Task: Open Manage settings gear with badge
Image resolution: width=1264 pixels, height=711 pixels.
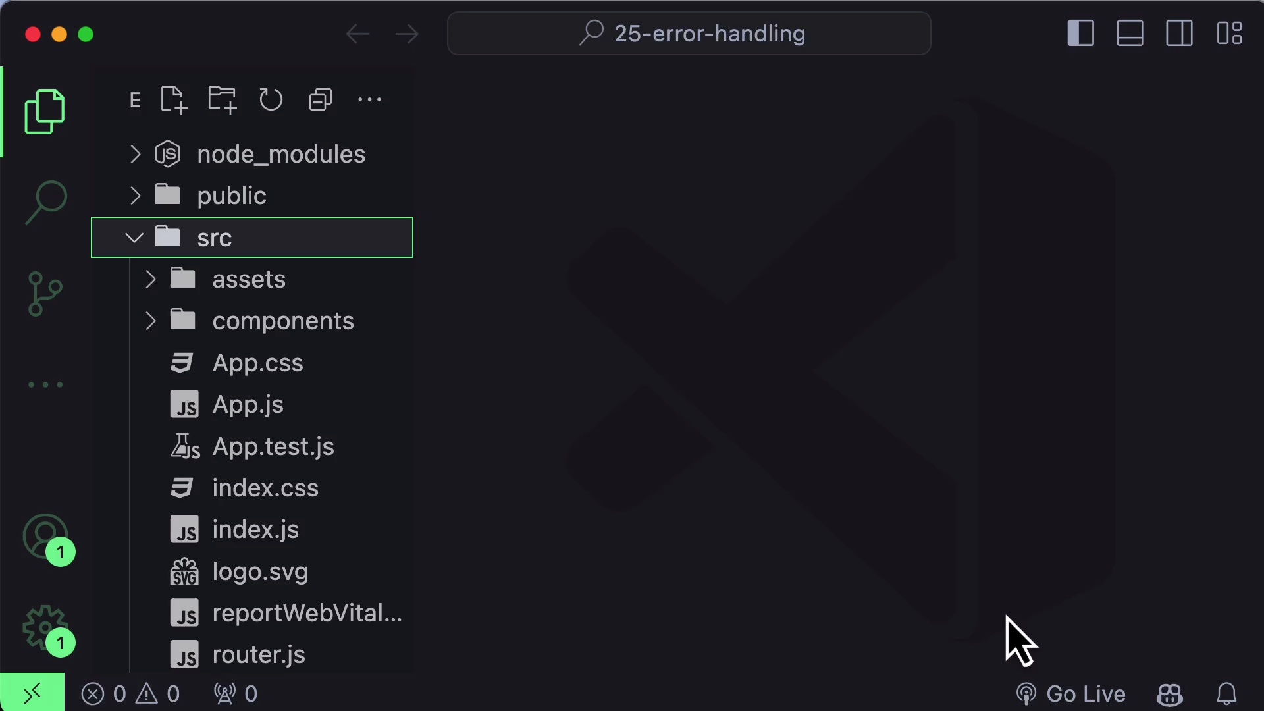Action: 44,629
